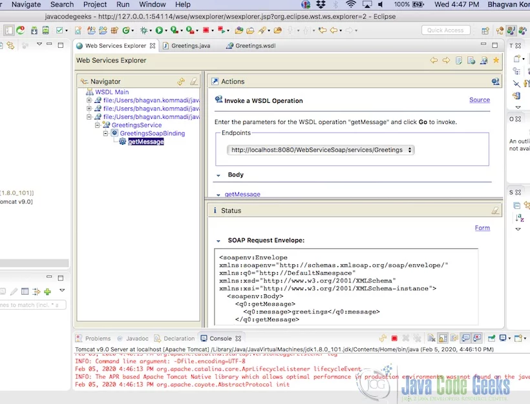Viewport: 530px width, 404px height.
Task: Toggle Show Console on standard output
Action: point(466,338)
